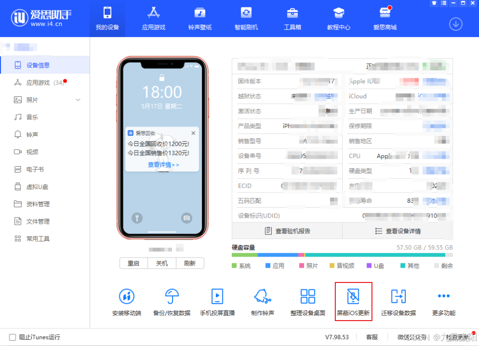Select 资料管理 in sidebar
The image size is (479, 346).
click(45, 204)
